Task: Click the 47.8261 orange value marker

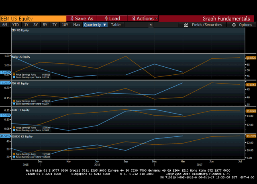Action: tap(251, 85)
